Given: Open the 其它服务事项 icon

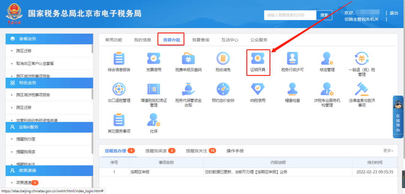Looking at the screenshot, I should point(119,120).
